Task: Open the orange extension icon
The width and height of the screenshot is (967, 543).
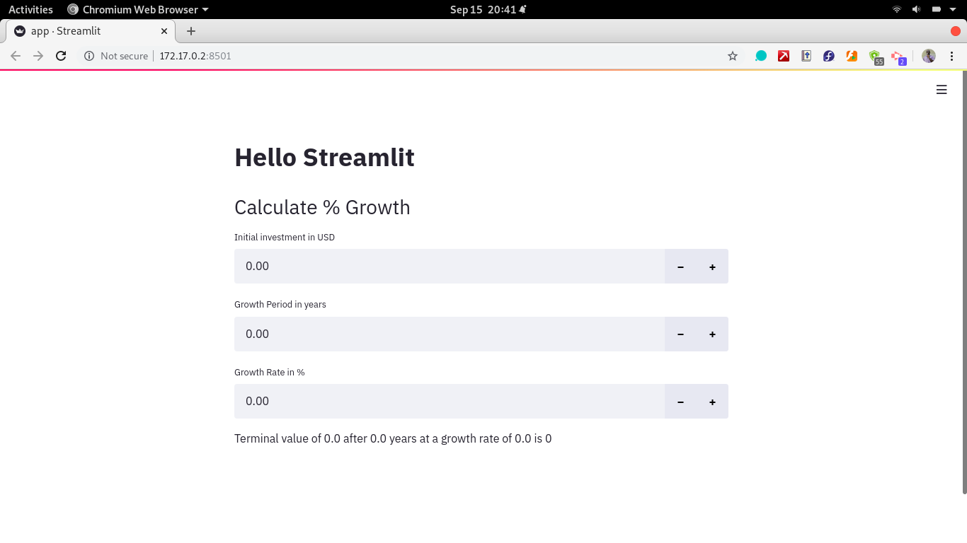Action: [x=852, y=56]
